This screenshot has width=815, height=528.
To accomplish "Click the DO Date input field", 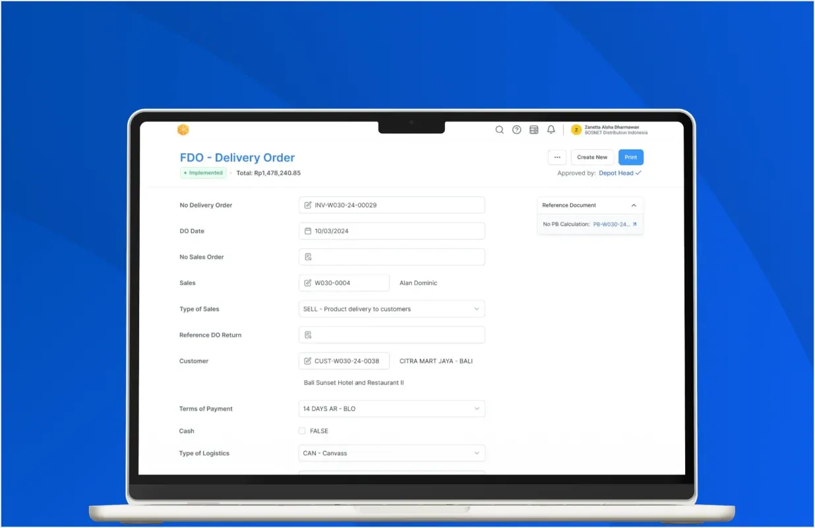I will tap(392, 231).
